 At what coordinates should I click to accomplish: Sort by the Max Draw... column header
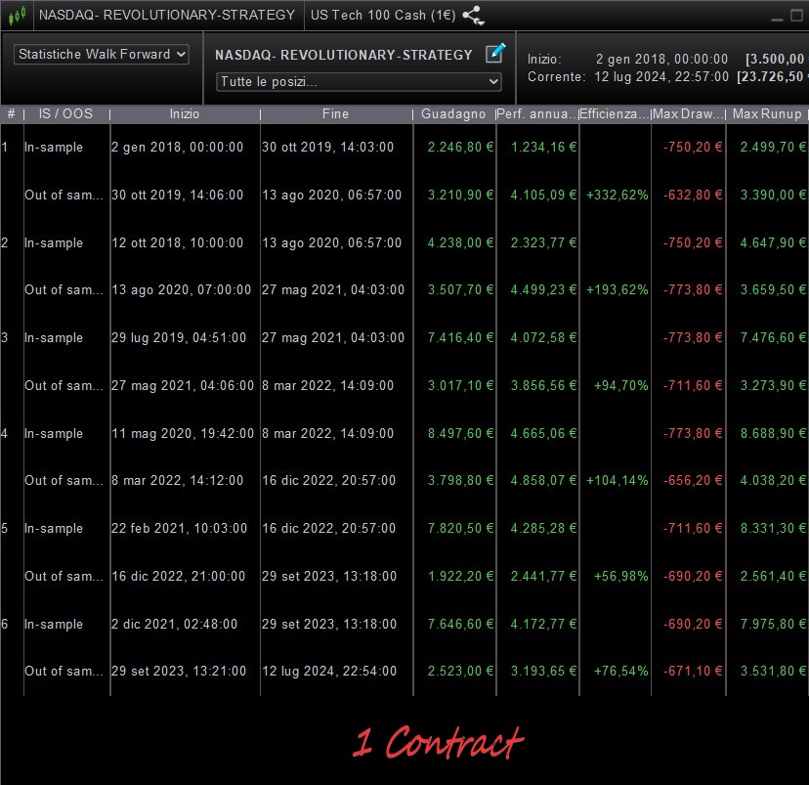(688, 114)
